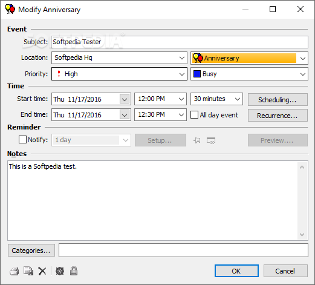315x285 pixels.
Task: Open the Priority High dropdown
Action: tap(182, 74)
